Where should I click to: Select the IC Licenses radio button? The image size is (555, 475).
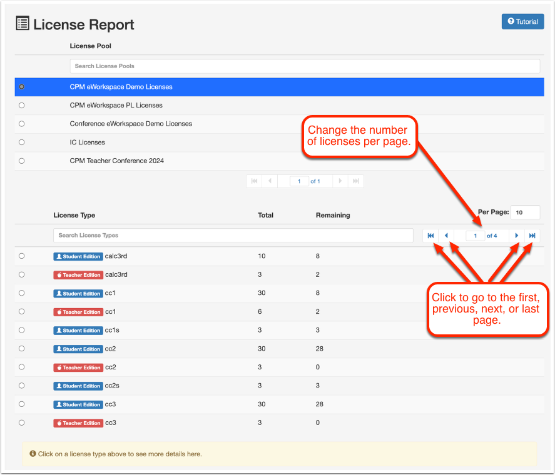(22, 142)
